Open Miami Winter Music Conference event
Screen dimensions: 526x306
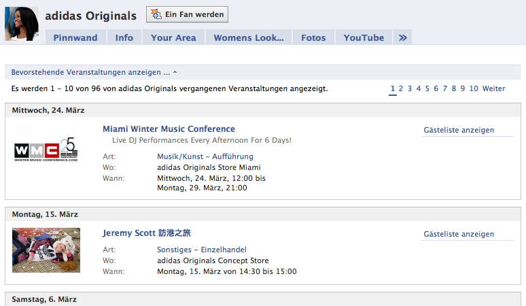[169, 129]
